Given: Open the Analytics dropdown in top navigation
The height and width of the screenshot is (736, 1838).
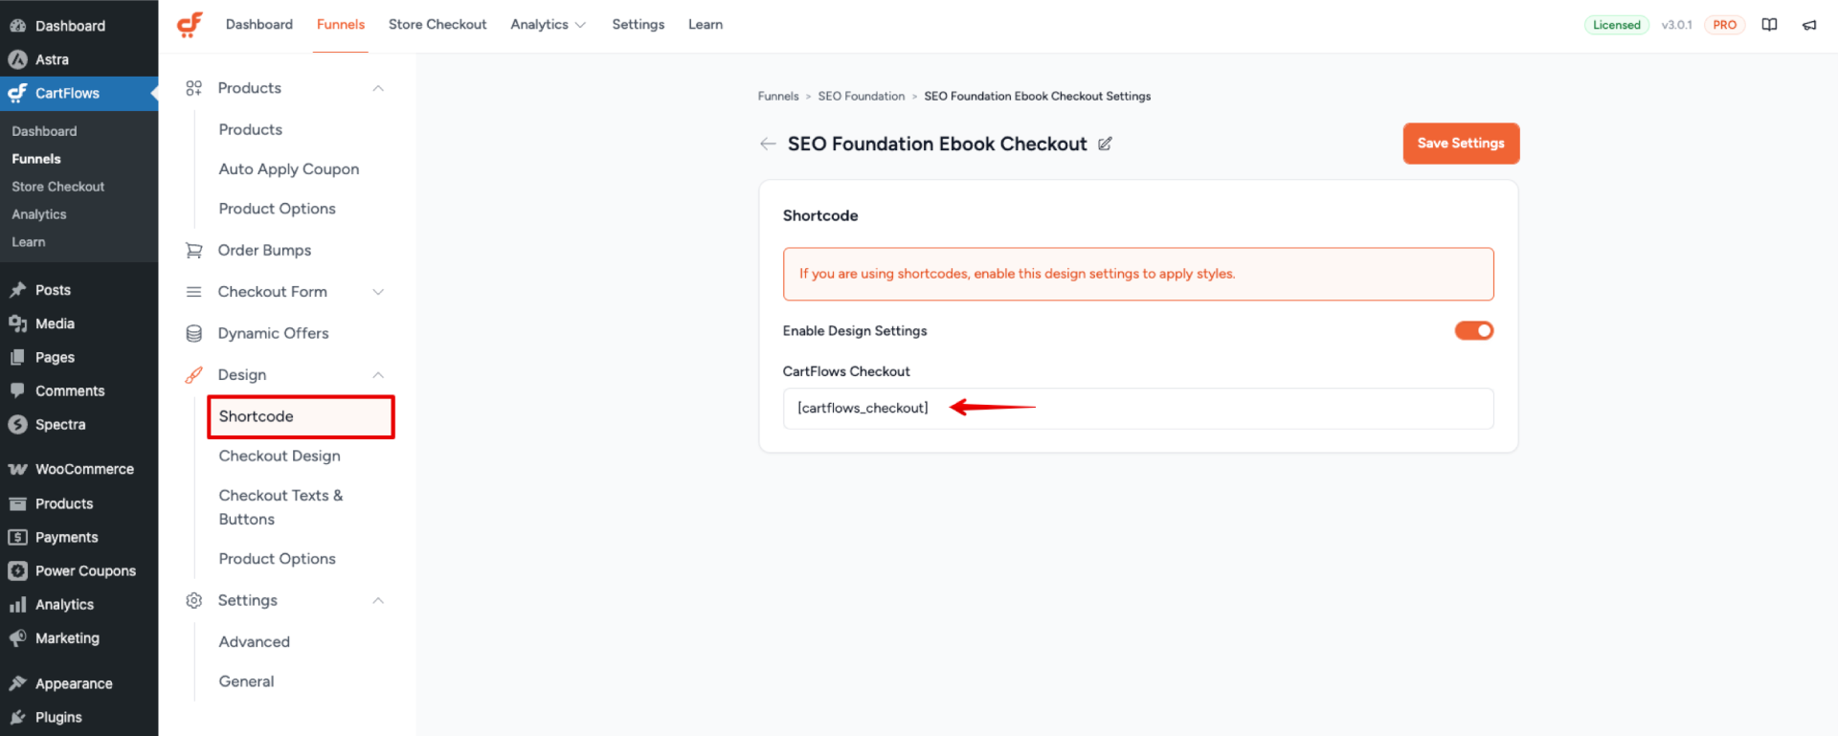Looking at the screenshot, I should point(549,25).
